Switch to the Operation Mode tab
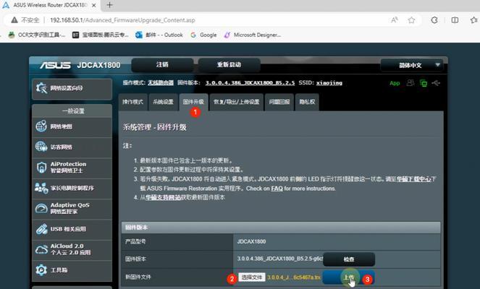Screen dimensions: 480x289 click(x=132, y=102)
